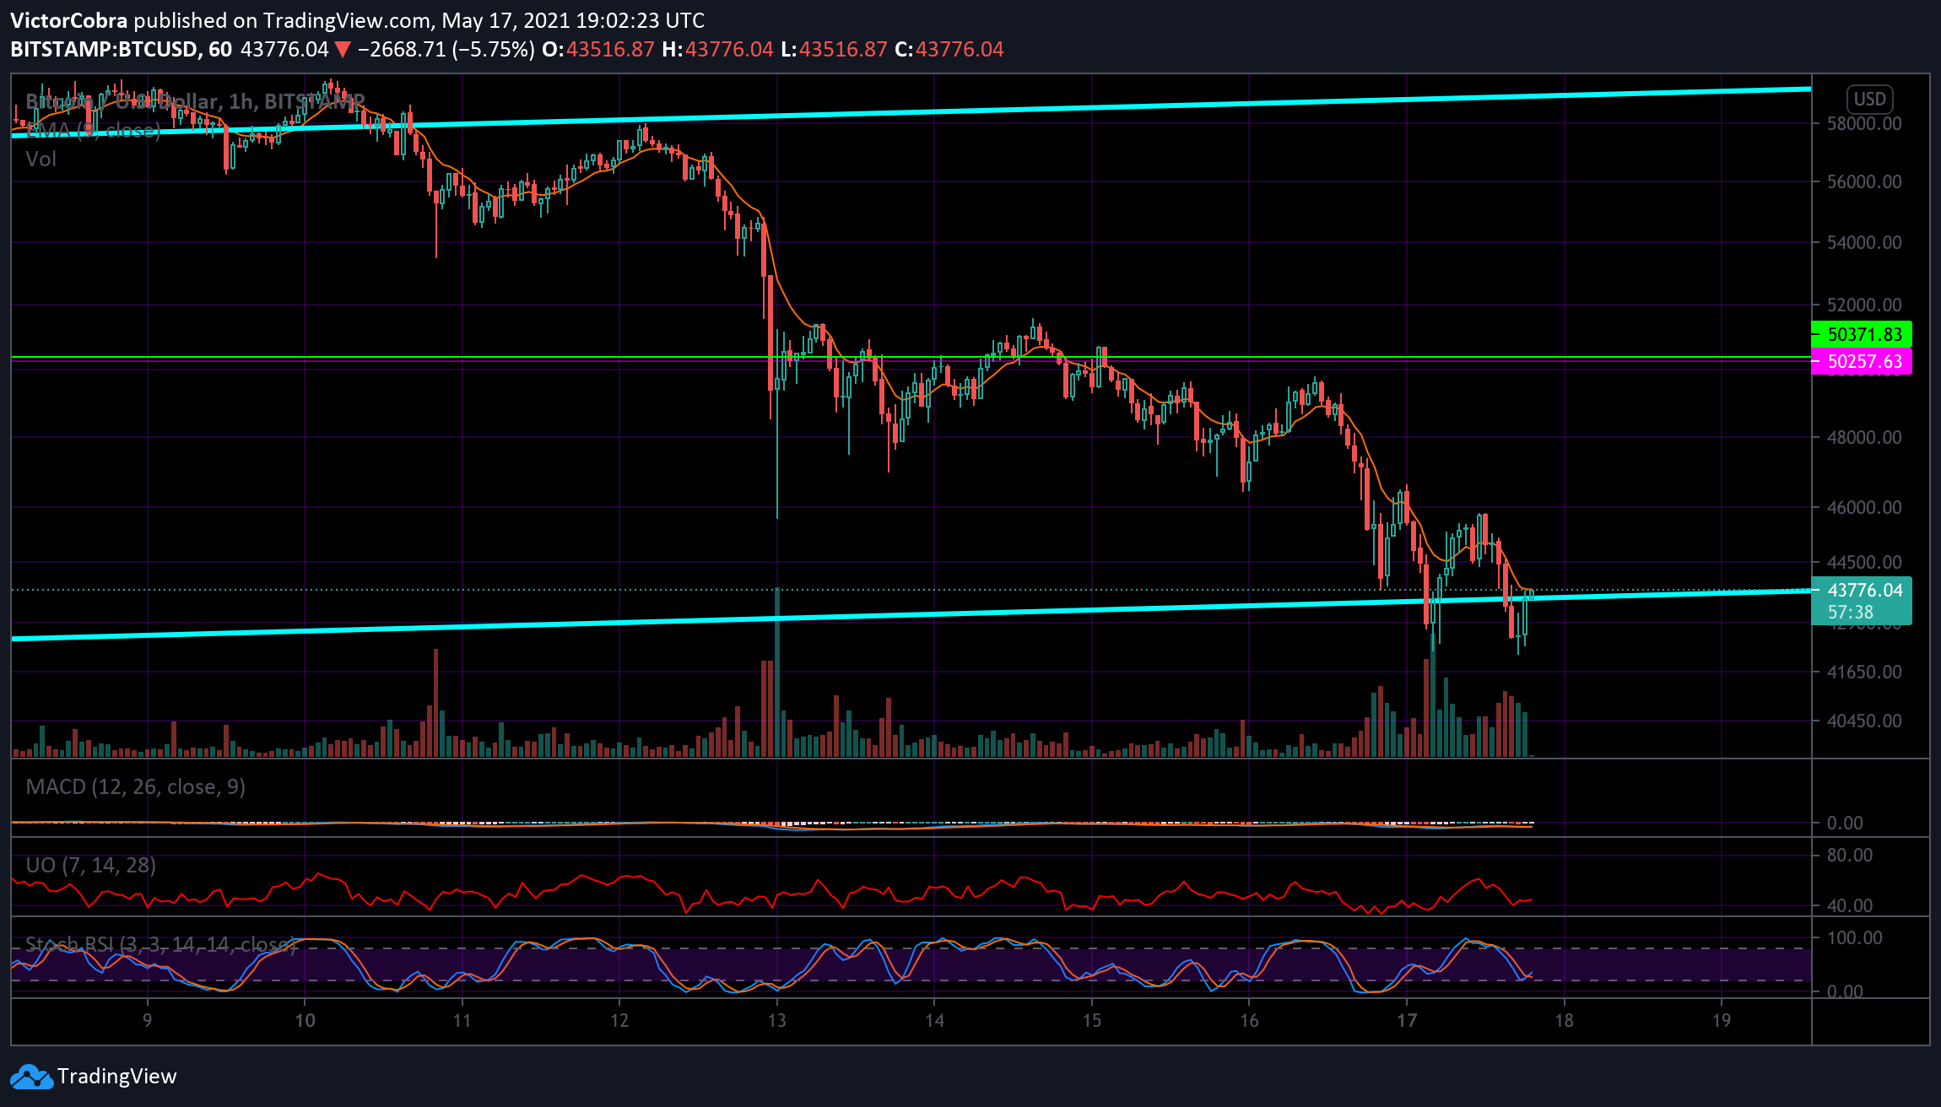
Task: Click the UO (7, 14, 28) indicator legend
Action: 91,865
